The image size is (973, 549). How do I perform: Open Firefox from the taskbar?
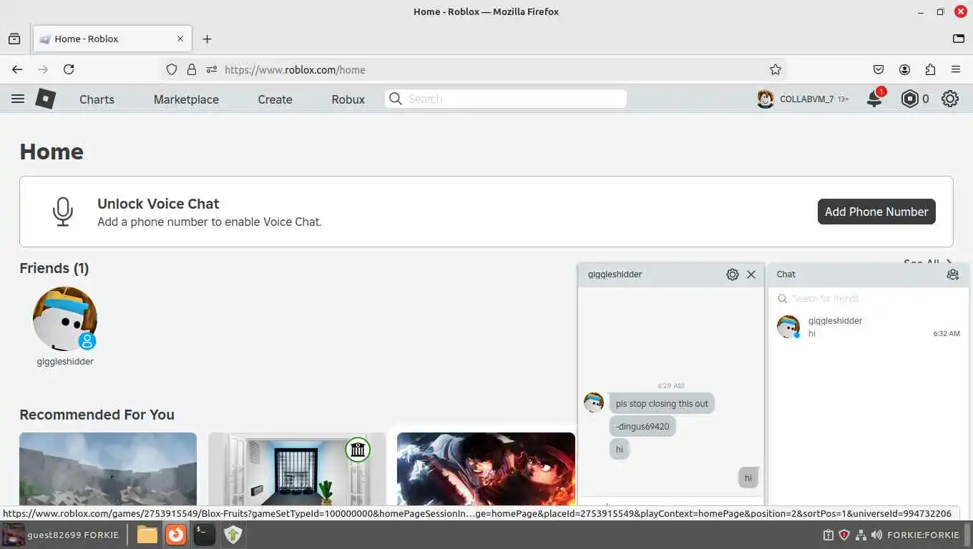(x=176, y=534)
